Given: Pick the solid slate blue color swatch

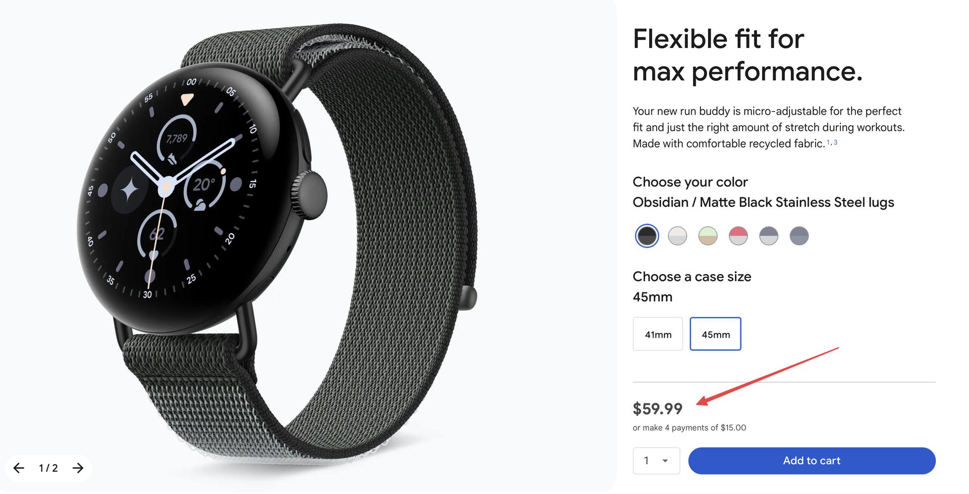Looking at the screenshot, I should pyautogui.click(x=799, y=236).
